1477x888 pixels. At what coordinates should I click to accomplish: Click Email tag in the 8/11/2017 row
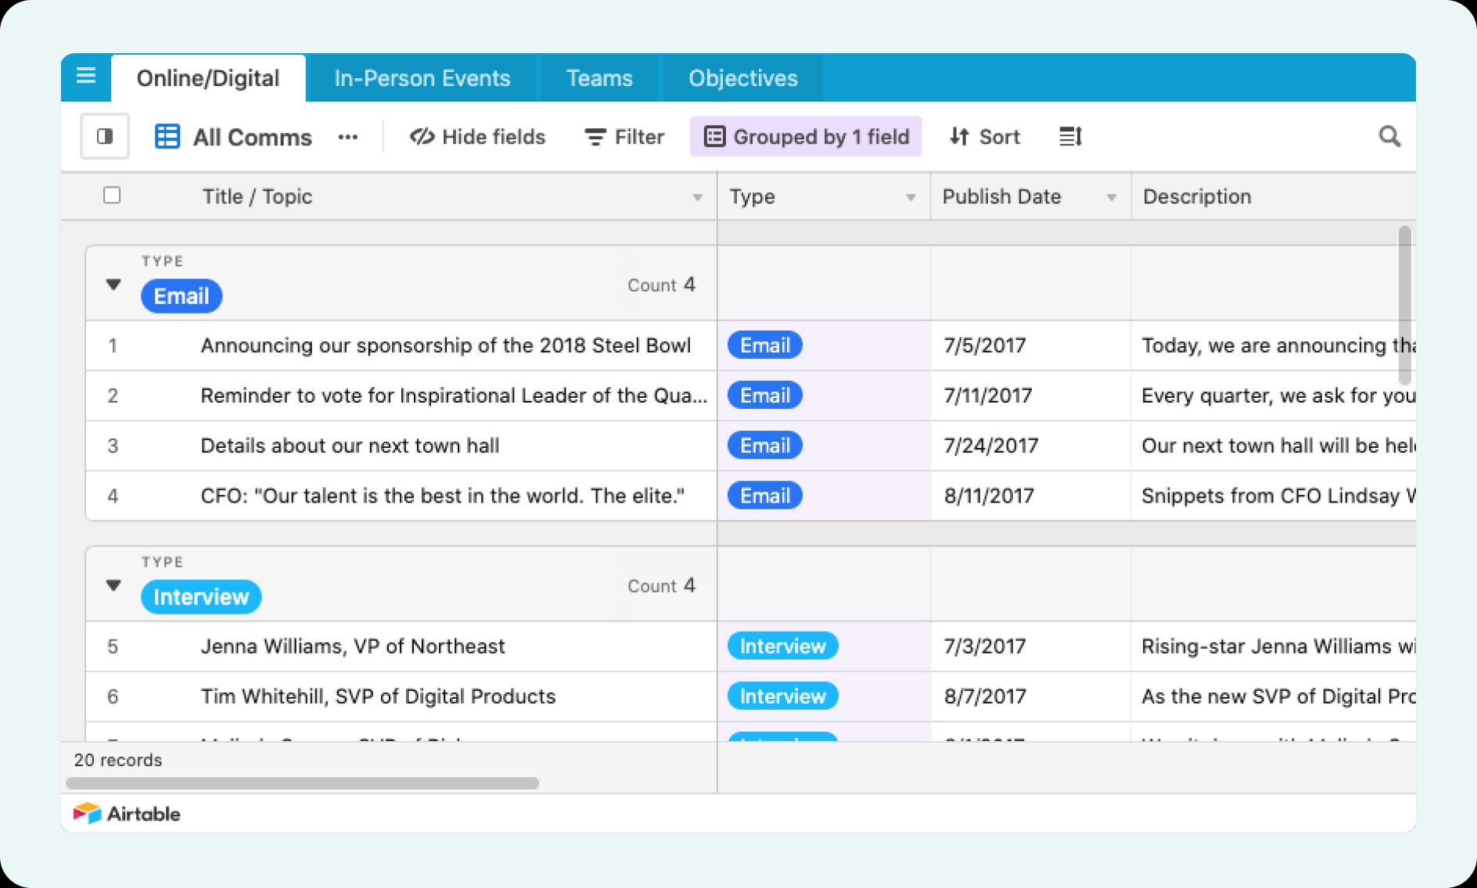point(765,496)
